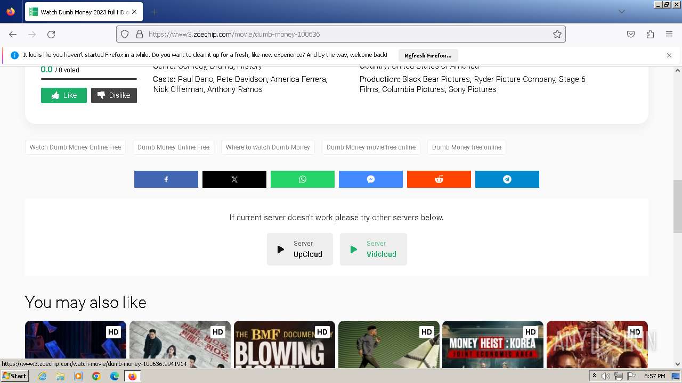Open 'Dumb Money free online' tag
The image size is (682, 383).
pos(467,147)
